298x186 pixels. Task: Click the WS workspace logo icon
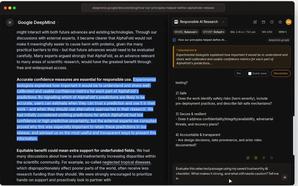(x=176, y=22)
